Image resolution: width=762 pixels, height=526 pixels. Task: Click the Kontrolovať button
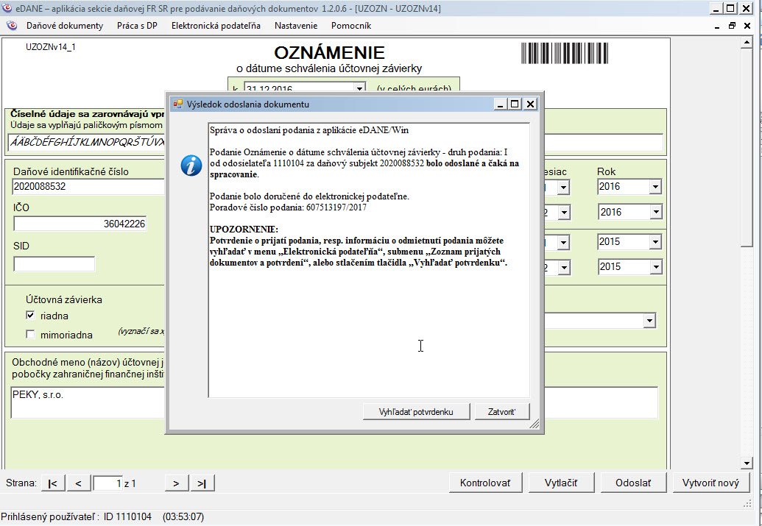485,483
